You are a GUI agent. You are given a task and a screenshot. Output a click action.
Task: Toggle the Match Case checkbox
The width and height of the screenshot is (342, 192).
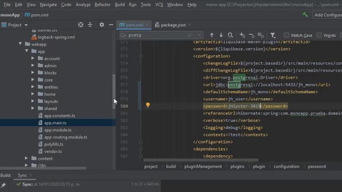pos(286,35)
